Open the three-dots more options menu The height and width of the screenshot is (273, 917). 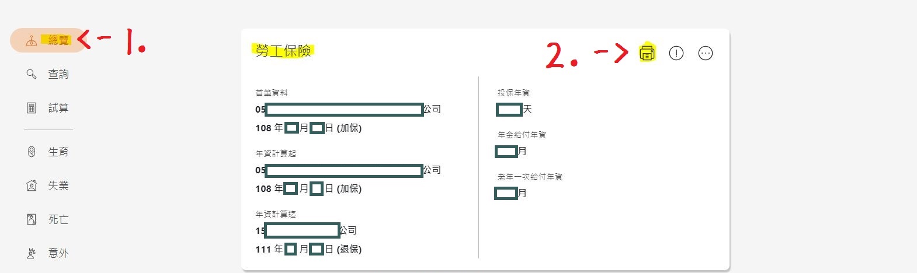[x=706, y=53]
